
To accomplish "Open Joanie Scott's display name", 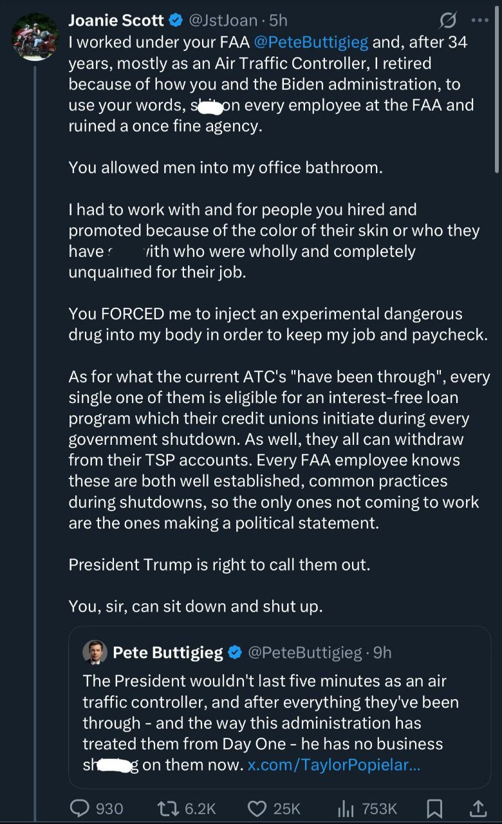I will 116,21.
